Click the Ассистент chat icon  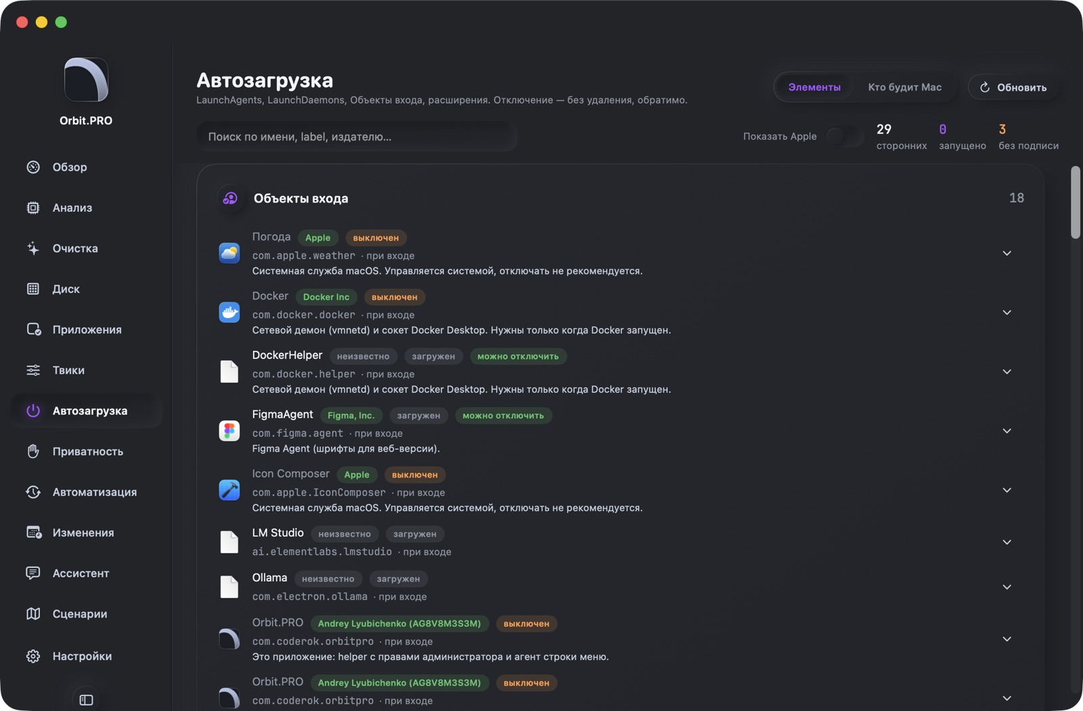[x=33, y=574]
